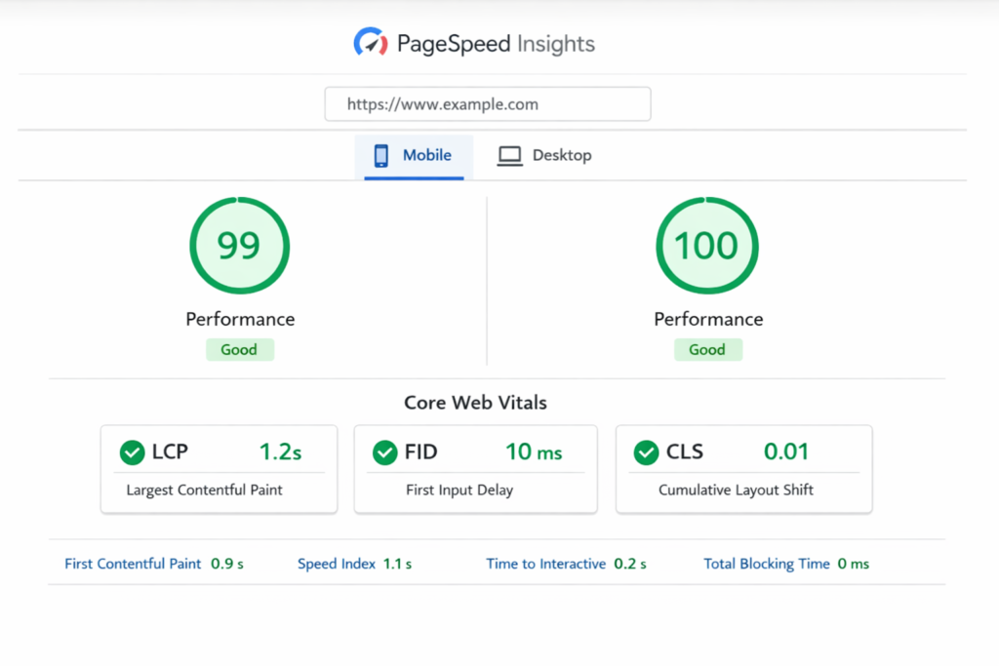
Task: Open the Total Blocking Time link
Action: point(767,564)
